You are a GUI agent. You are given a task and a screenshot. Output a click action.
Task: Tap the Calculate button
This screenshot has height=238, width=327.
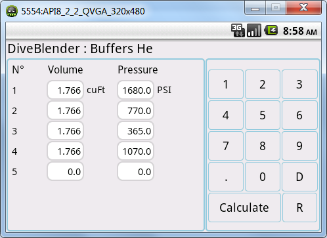[244, 208]
